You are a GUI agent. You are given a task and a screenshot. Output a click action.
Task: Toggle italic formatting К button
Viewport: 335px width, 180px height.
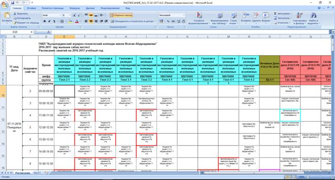pos(50,21)
